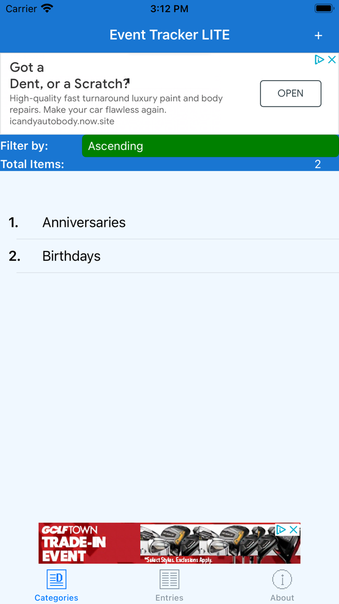Viewport: 339px width, 604px height.
Task: Click the AdChoices icon on top banner
Action: point(319,59)
